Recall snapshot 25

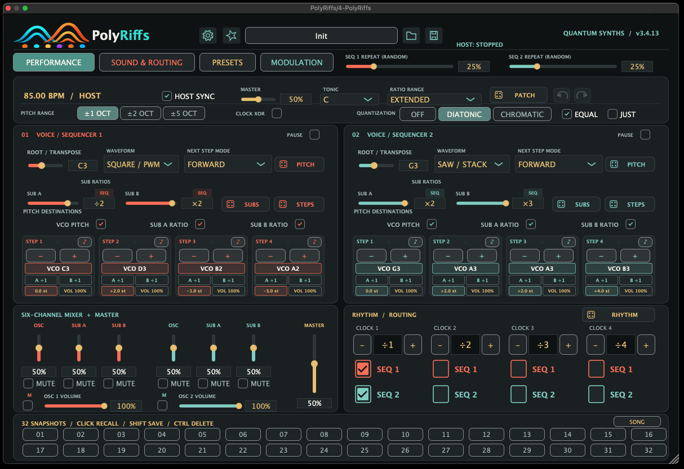365,450
